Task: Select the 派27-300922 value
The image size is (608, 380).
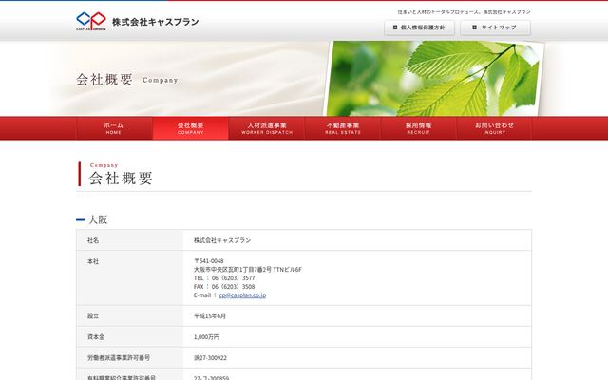Action: coord(210,357)
